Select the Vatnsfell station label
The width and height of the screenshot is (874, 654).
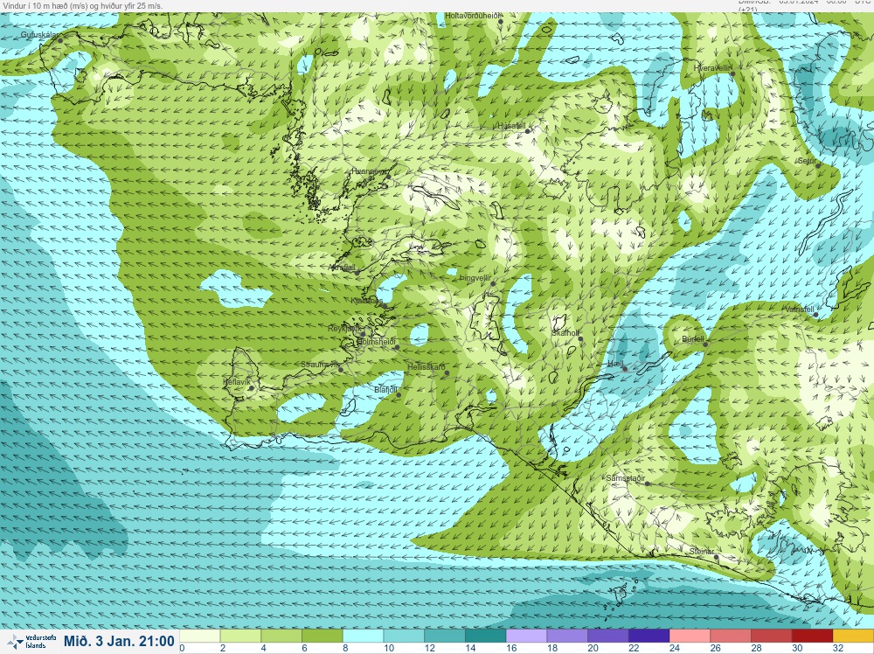[x=800, y=309]
